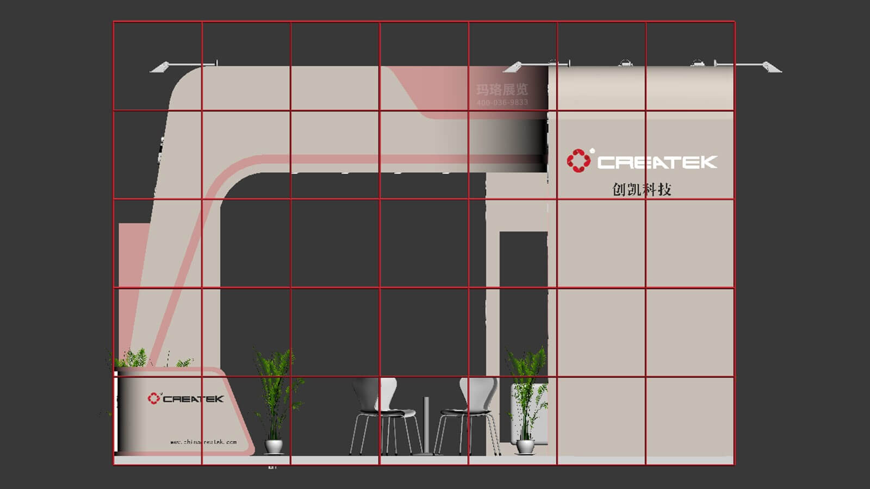Click the large CREATEK logo text on wall
Image resolution: width=870 pixels, height=489 pixels.
657,162
